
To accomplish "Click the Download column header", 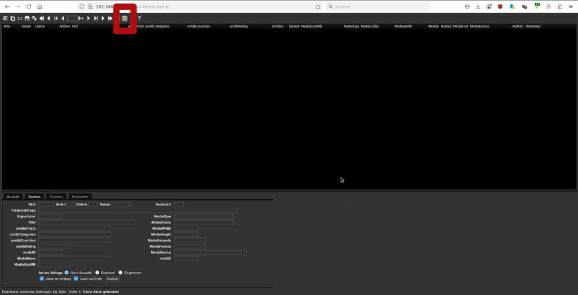I will 533,26.
